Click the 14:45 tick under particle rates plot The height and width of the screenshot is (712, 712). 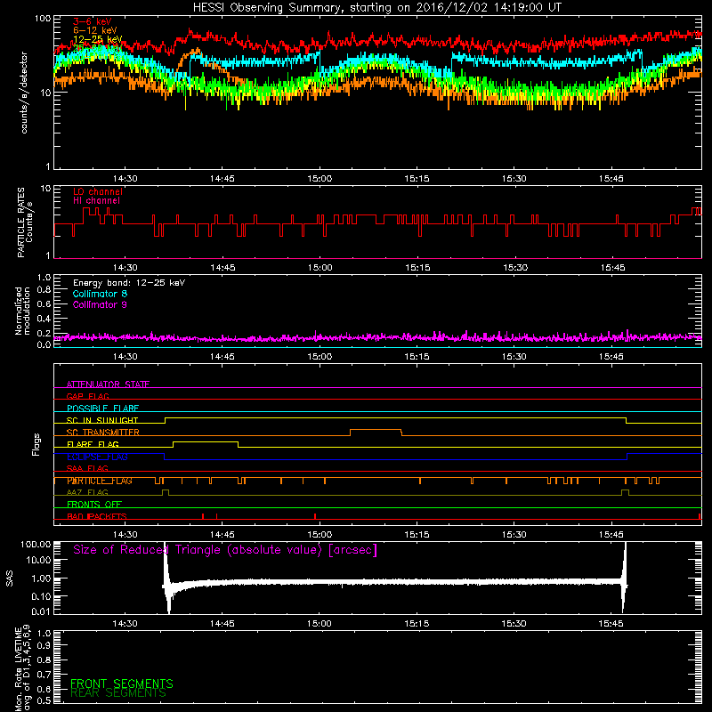[x=222, y=268]
